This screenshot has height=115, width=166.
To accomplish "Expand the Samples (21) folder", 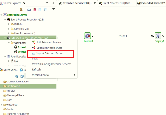I will click(x=9, y=29).
